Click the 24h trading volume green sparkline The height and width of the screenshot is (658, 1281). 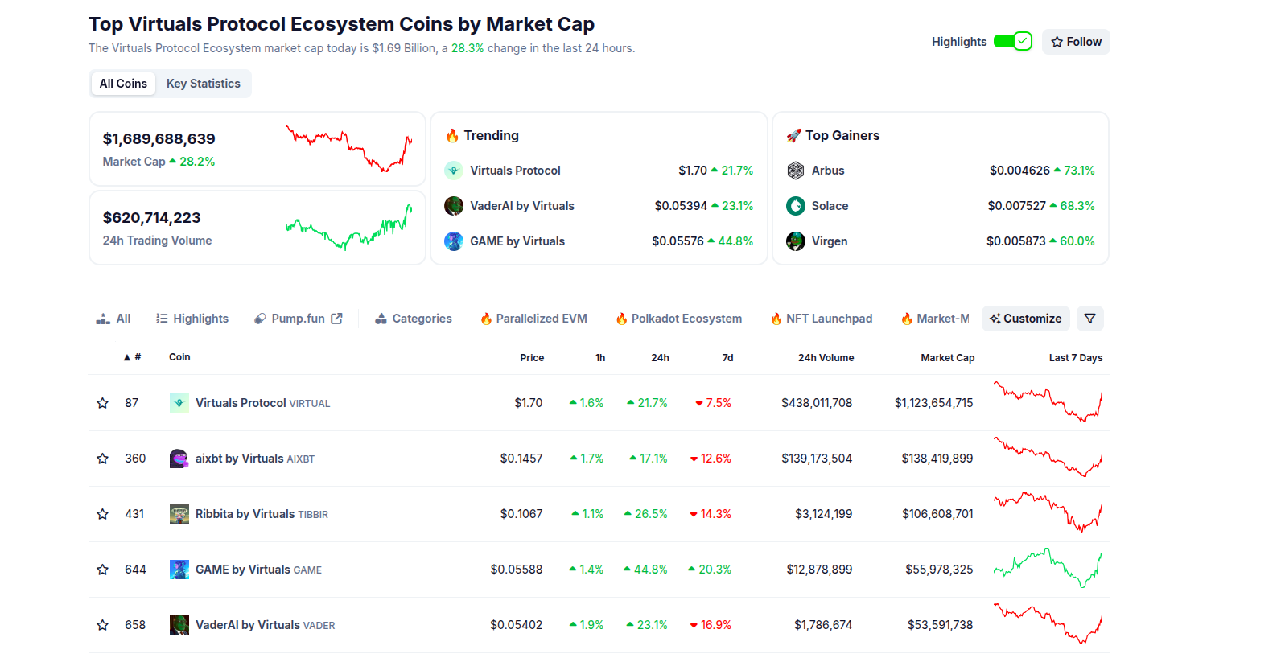pyautogui.click(x=349, y=227)
